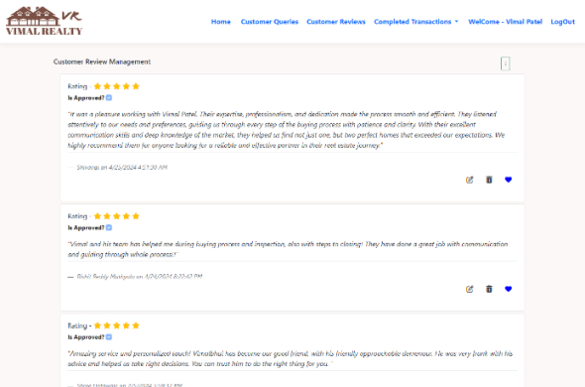
Task: Toggle Is Approved on third review
Action: (x=109, y=337)
